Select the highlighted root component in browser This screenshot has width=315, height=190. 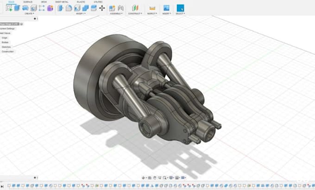(9, 24)
